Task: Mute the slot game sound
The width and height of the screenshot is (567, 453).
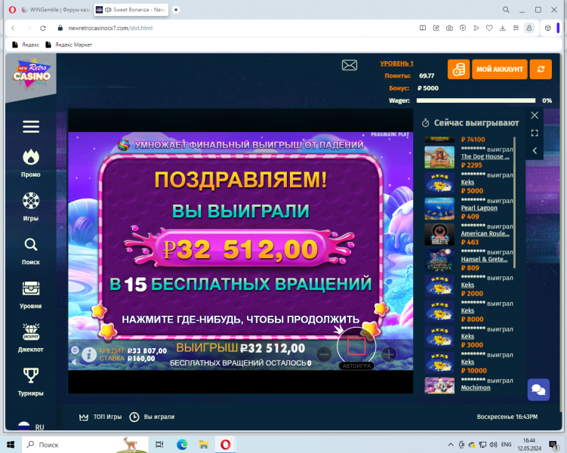Action: tap(75, 362)
